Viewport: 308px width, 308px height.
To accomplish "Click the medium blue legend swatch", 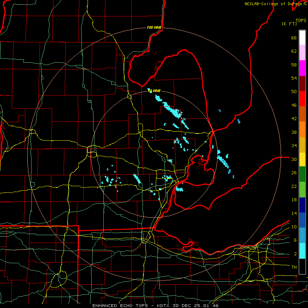I will pos(302,220).
